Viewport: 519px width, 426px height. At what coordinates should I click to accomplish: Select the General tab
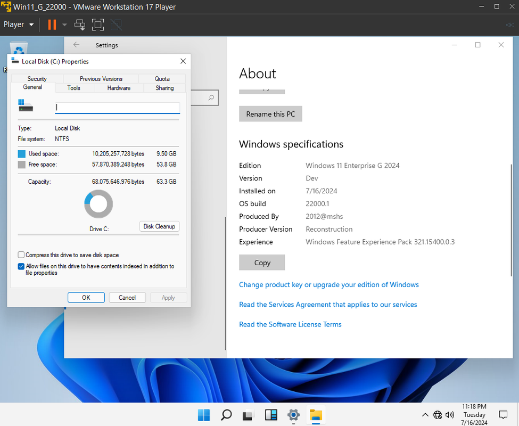tap(32, 87)
